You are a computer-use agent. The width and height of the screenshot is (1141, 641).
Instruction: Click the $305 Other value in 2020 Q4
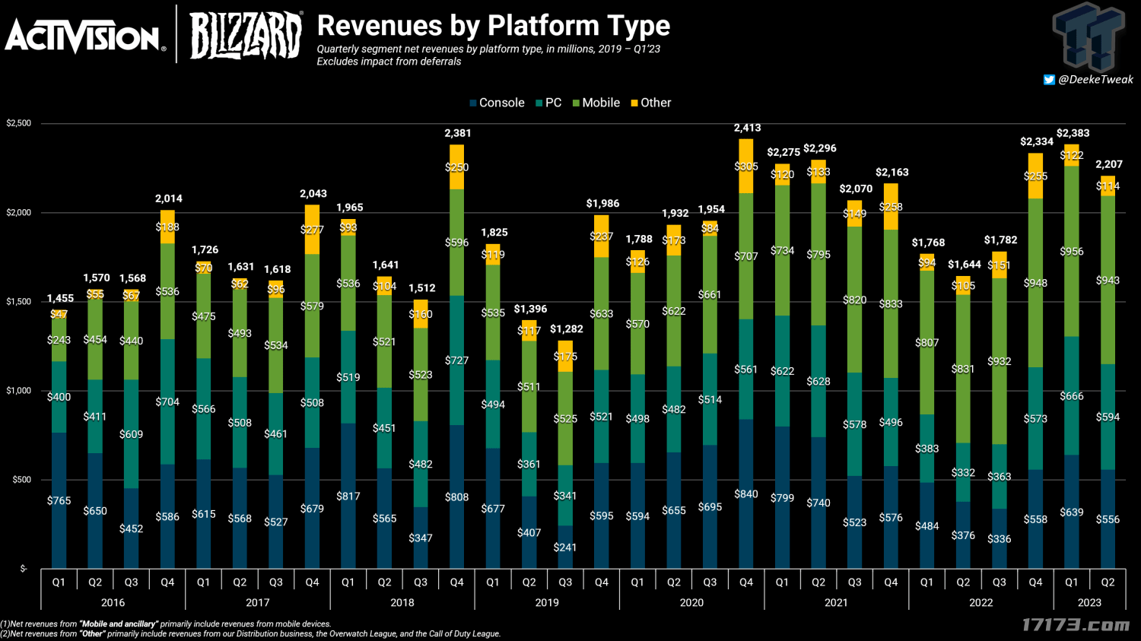coord(746,166)
